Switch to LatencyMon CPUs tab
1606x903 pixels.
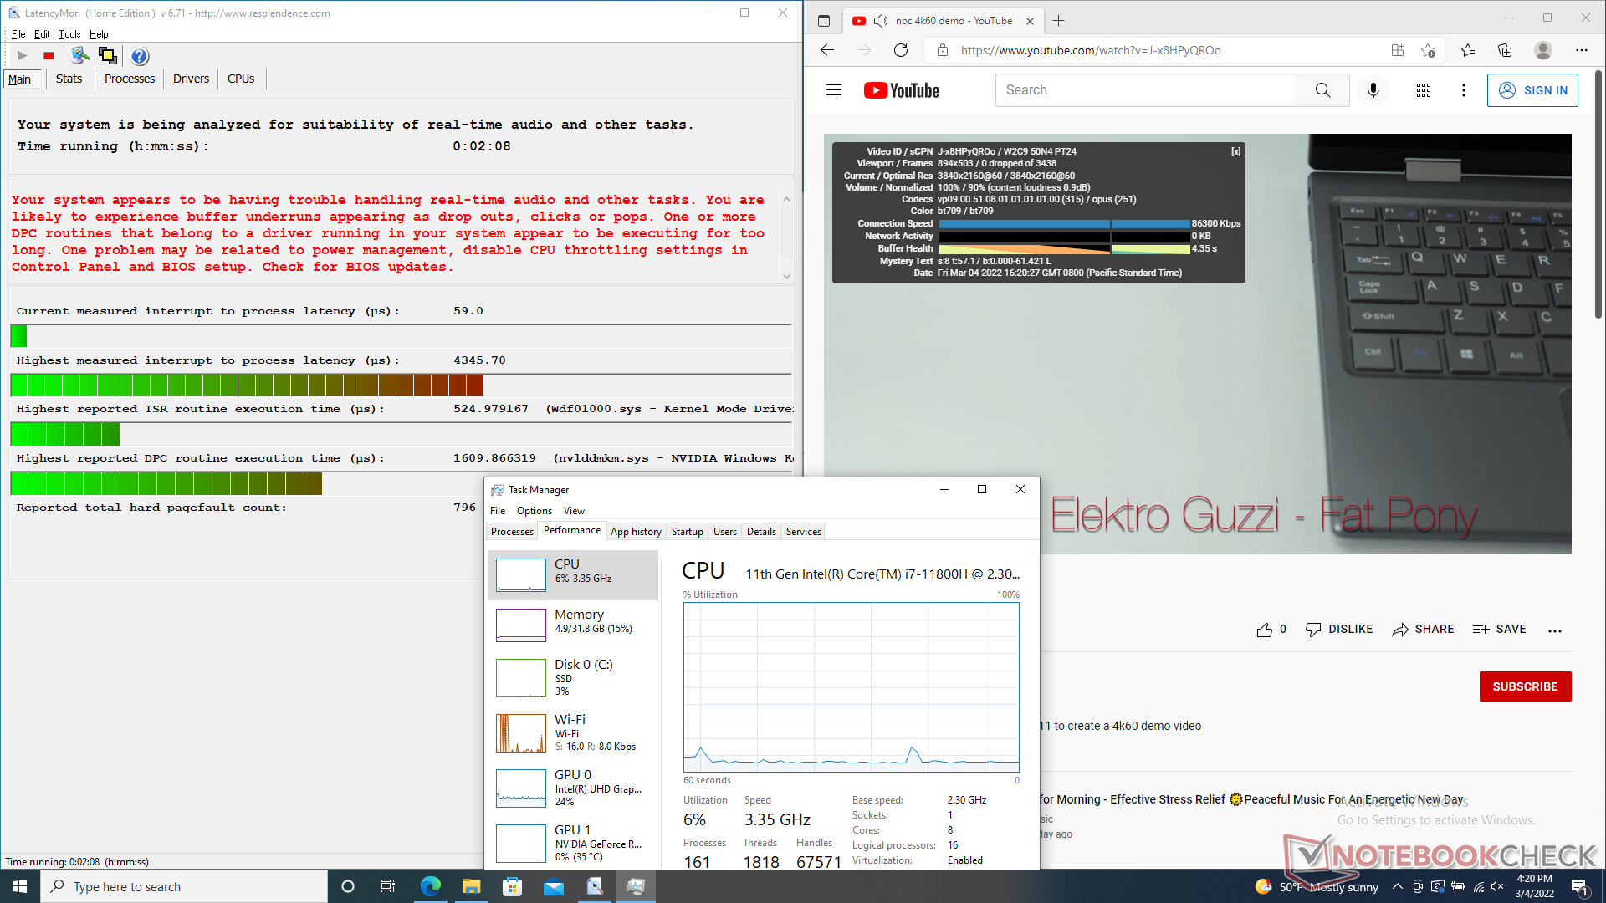[241, 79]
